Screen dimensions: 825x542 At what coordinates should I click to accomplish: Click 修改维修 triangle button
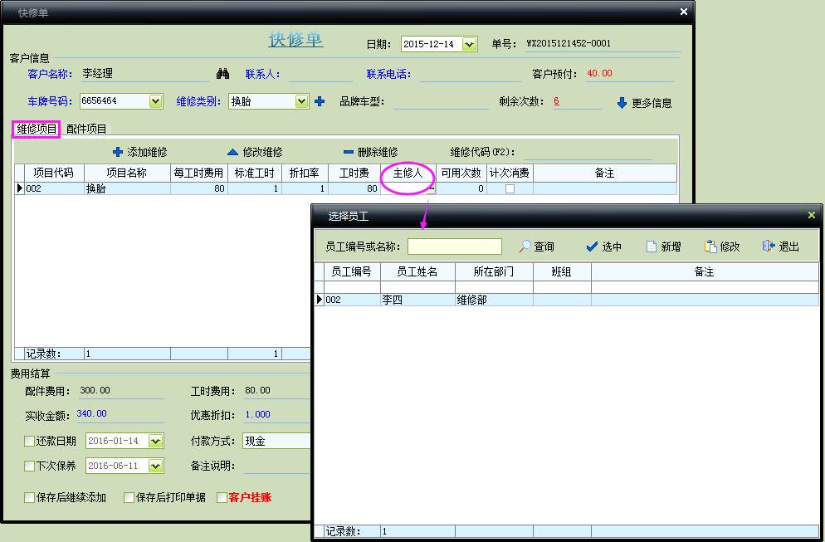click(x=255, y=152)
